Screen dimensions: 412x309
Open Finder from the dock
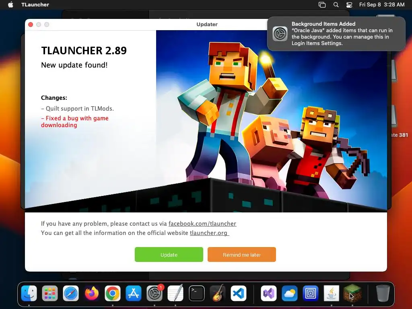pyautogui.click(x=29, y=293)
